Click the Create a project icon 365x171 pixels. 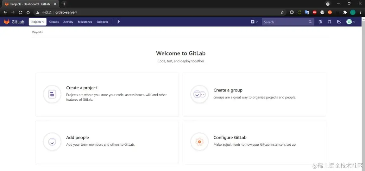pos(52,94)
